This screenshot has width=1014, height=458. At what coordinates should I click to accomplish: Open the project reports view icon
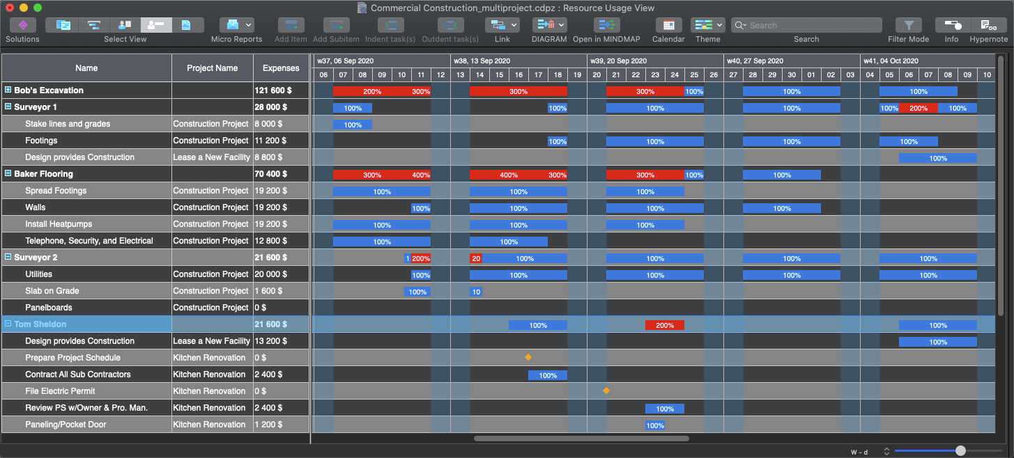[186, 26]
